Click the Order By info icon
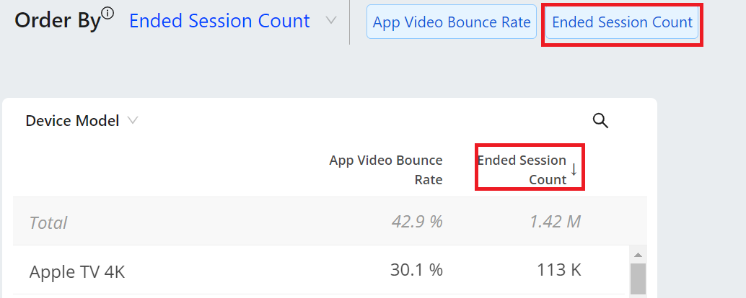The image size is (746, 298). coord(108,14)
